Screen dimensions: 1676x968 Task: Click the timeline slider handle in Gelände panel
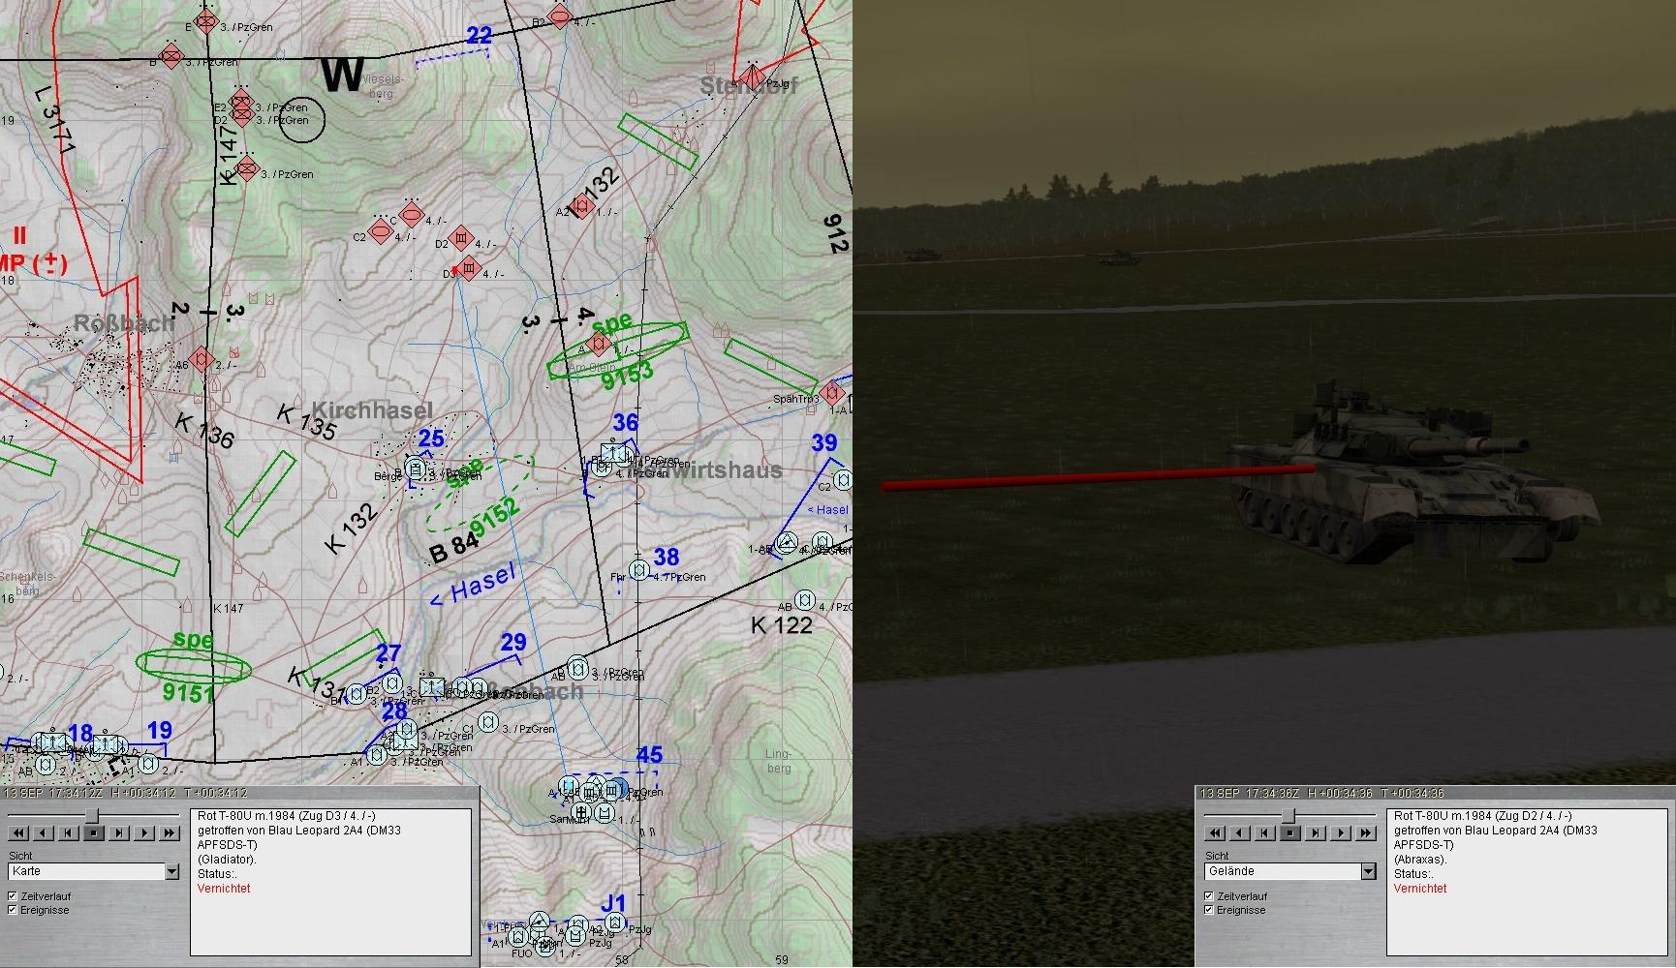(1288, 817)
